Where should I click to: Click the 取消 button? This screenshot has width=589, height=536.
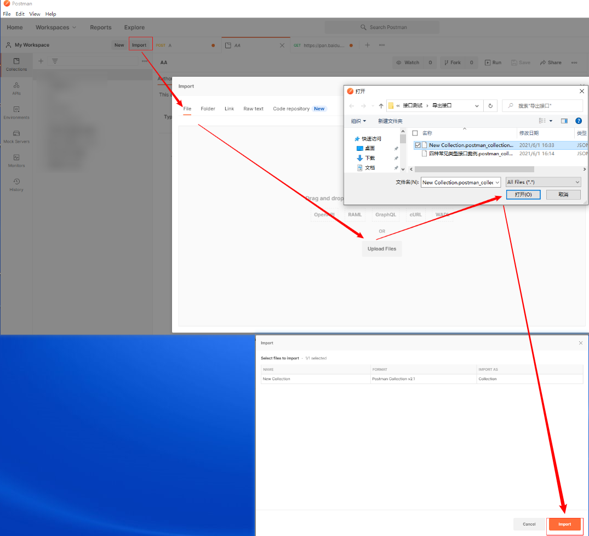[x=563, y=194]
